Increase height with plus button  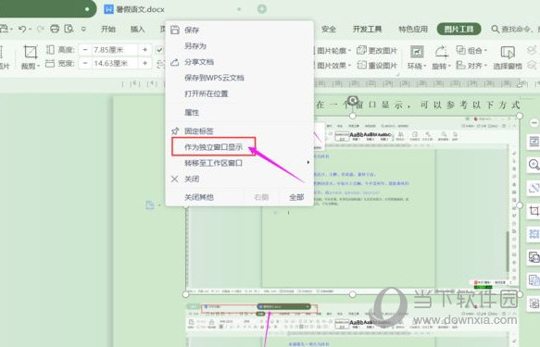[x=145, y=50]
